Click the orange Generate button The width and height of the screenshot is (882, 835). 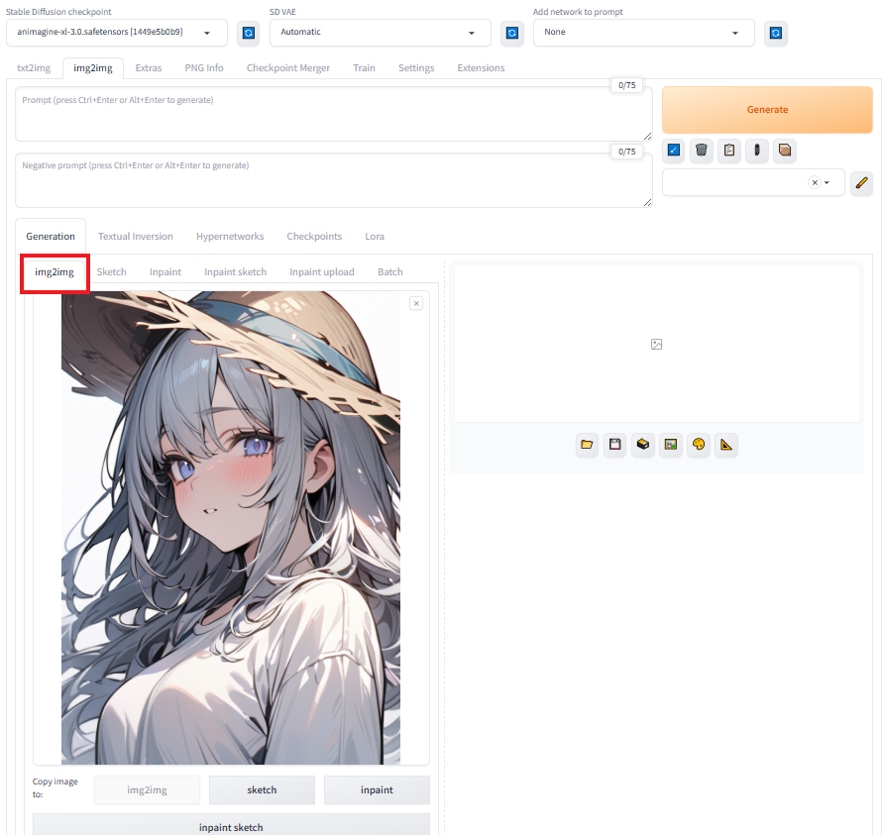(767, 110)
